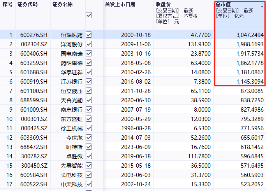Select stock code 603259.SH

click(34, 63)
